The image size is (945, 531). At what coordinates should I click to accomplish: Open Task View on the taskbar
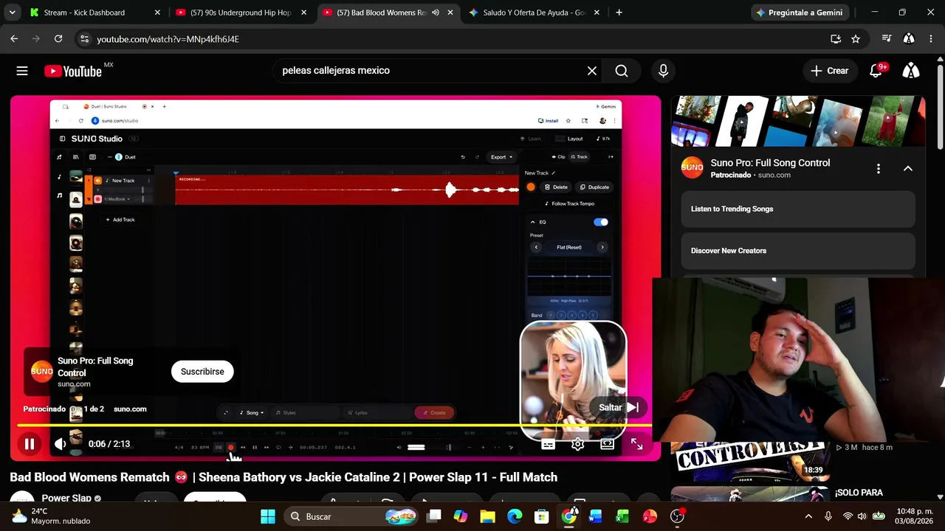434,516
